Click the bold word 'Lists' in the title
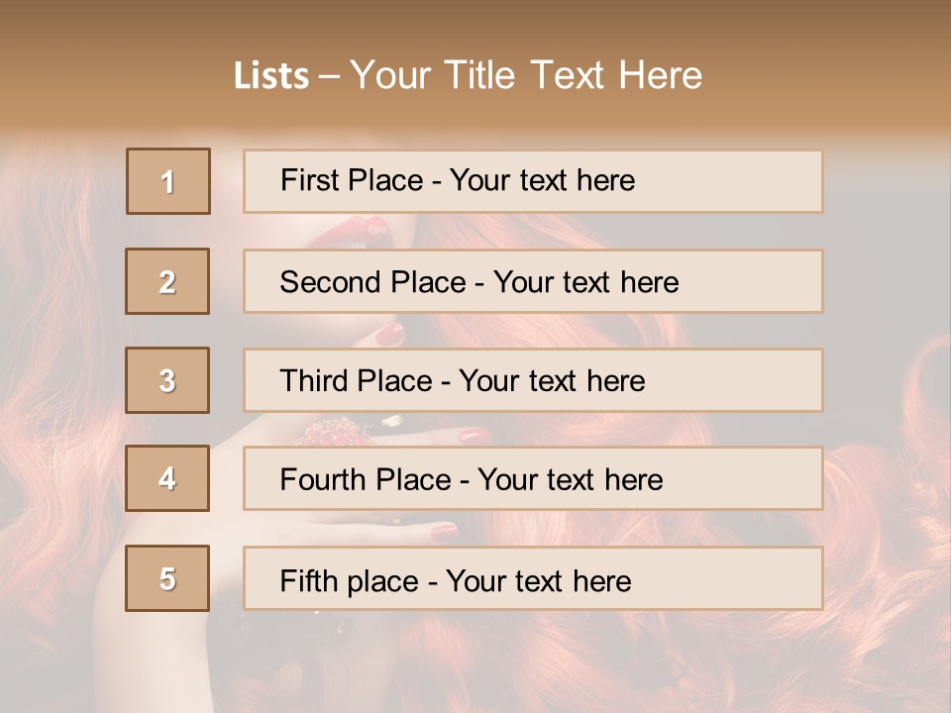This screenshot has height=713, width=951. tap(270, 76)
